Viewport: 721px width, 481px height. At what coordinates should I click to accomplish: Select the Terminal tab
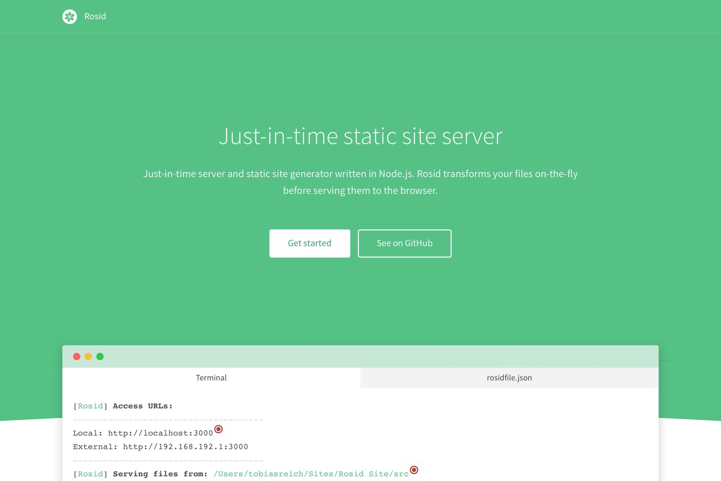click(211, 378)
